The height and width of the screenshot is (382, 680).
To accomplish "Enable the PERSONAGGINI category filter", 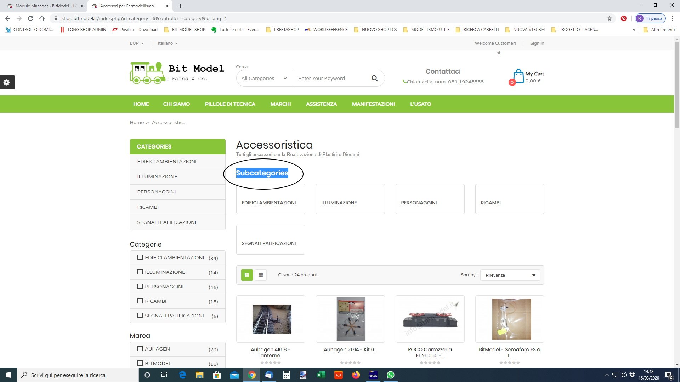I will coord(140,286).
